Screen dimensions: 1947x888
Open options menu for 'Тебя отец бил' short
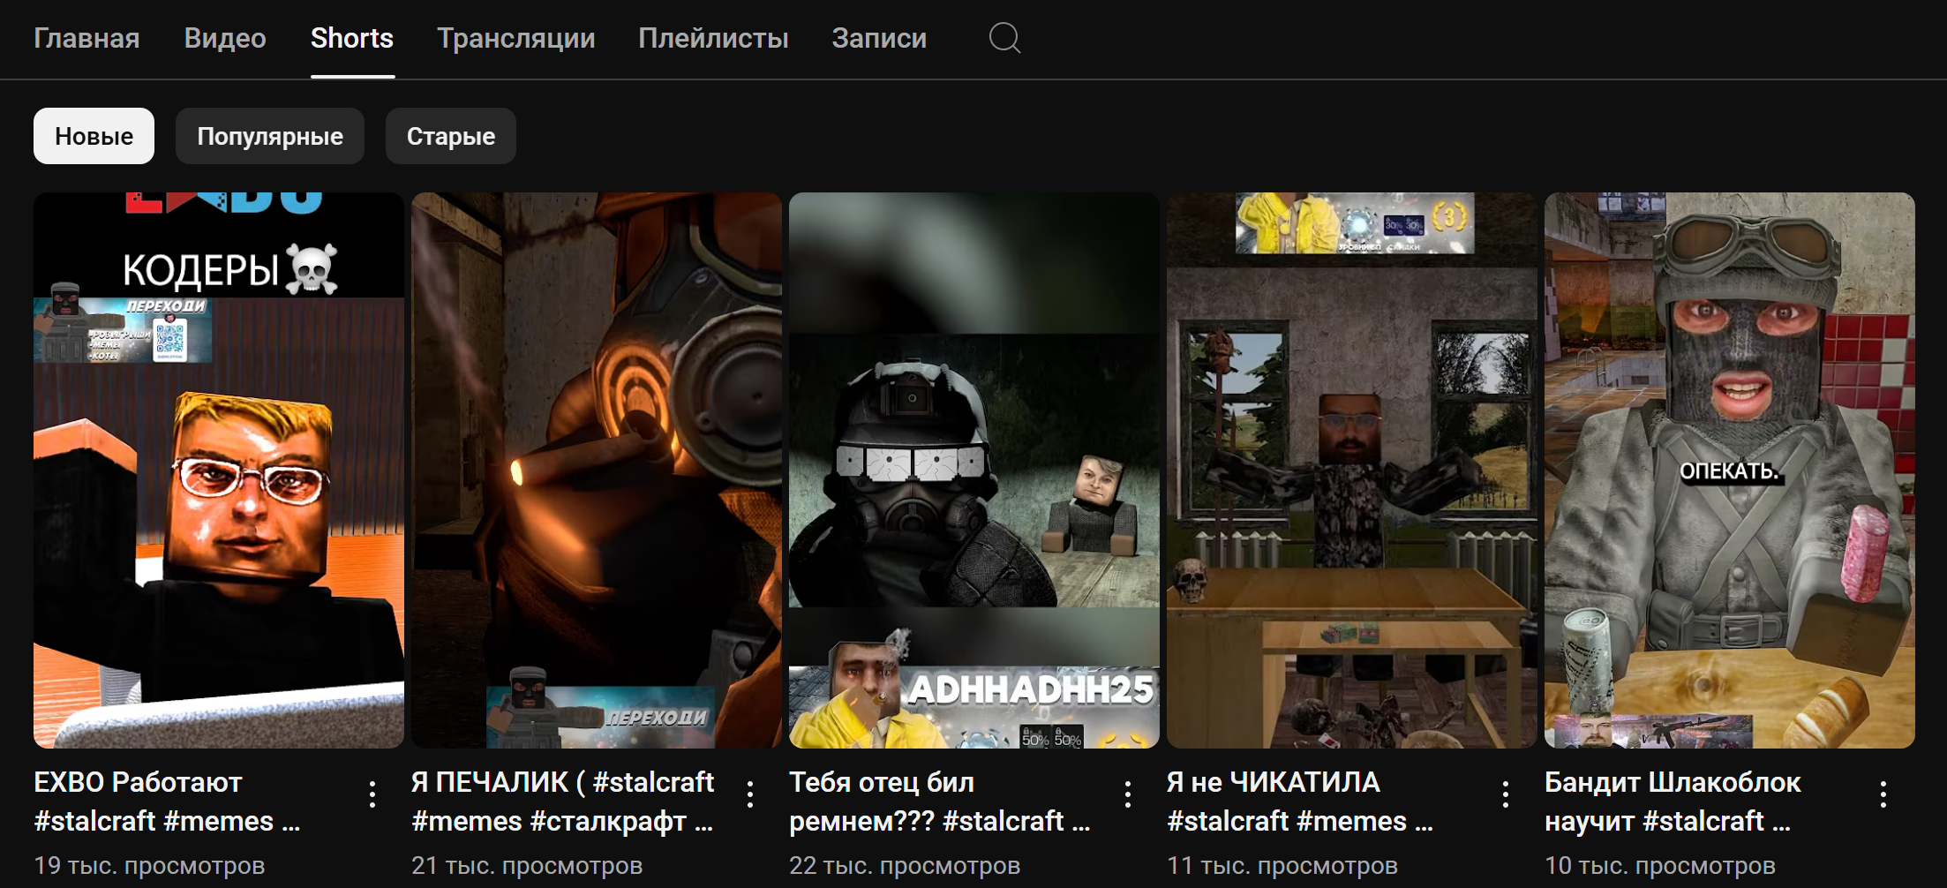coord(1128,794)
